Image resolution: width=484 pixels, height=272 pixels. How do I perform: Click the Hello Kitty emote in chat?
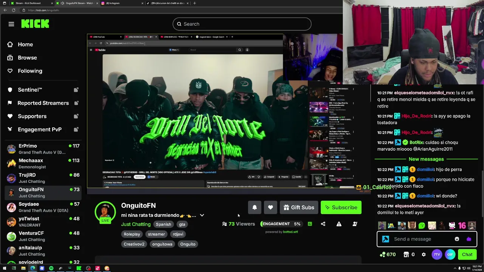coord(452,226)
